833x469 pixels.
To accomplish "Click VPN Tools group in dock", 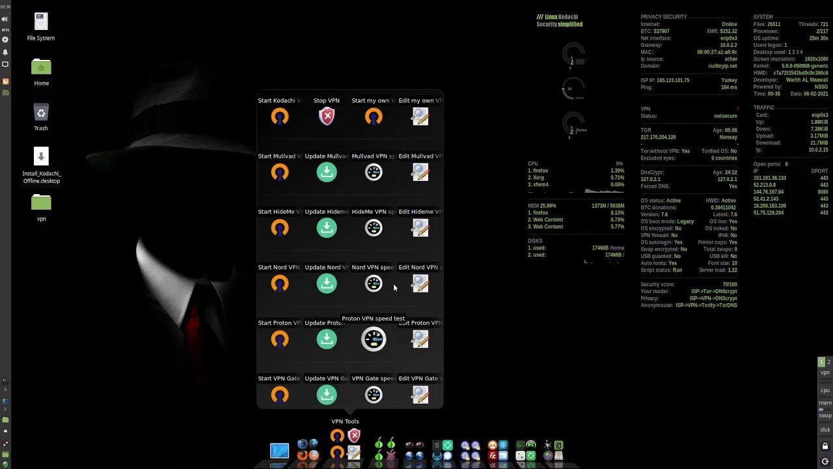I will tap(346, 444).
